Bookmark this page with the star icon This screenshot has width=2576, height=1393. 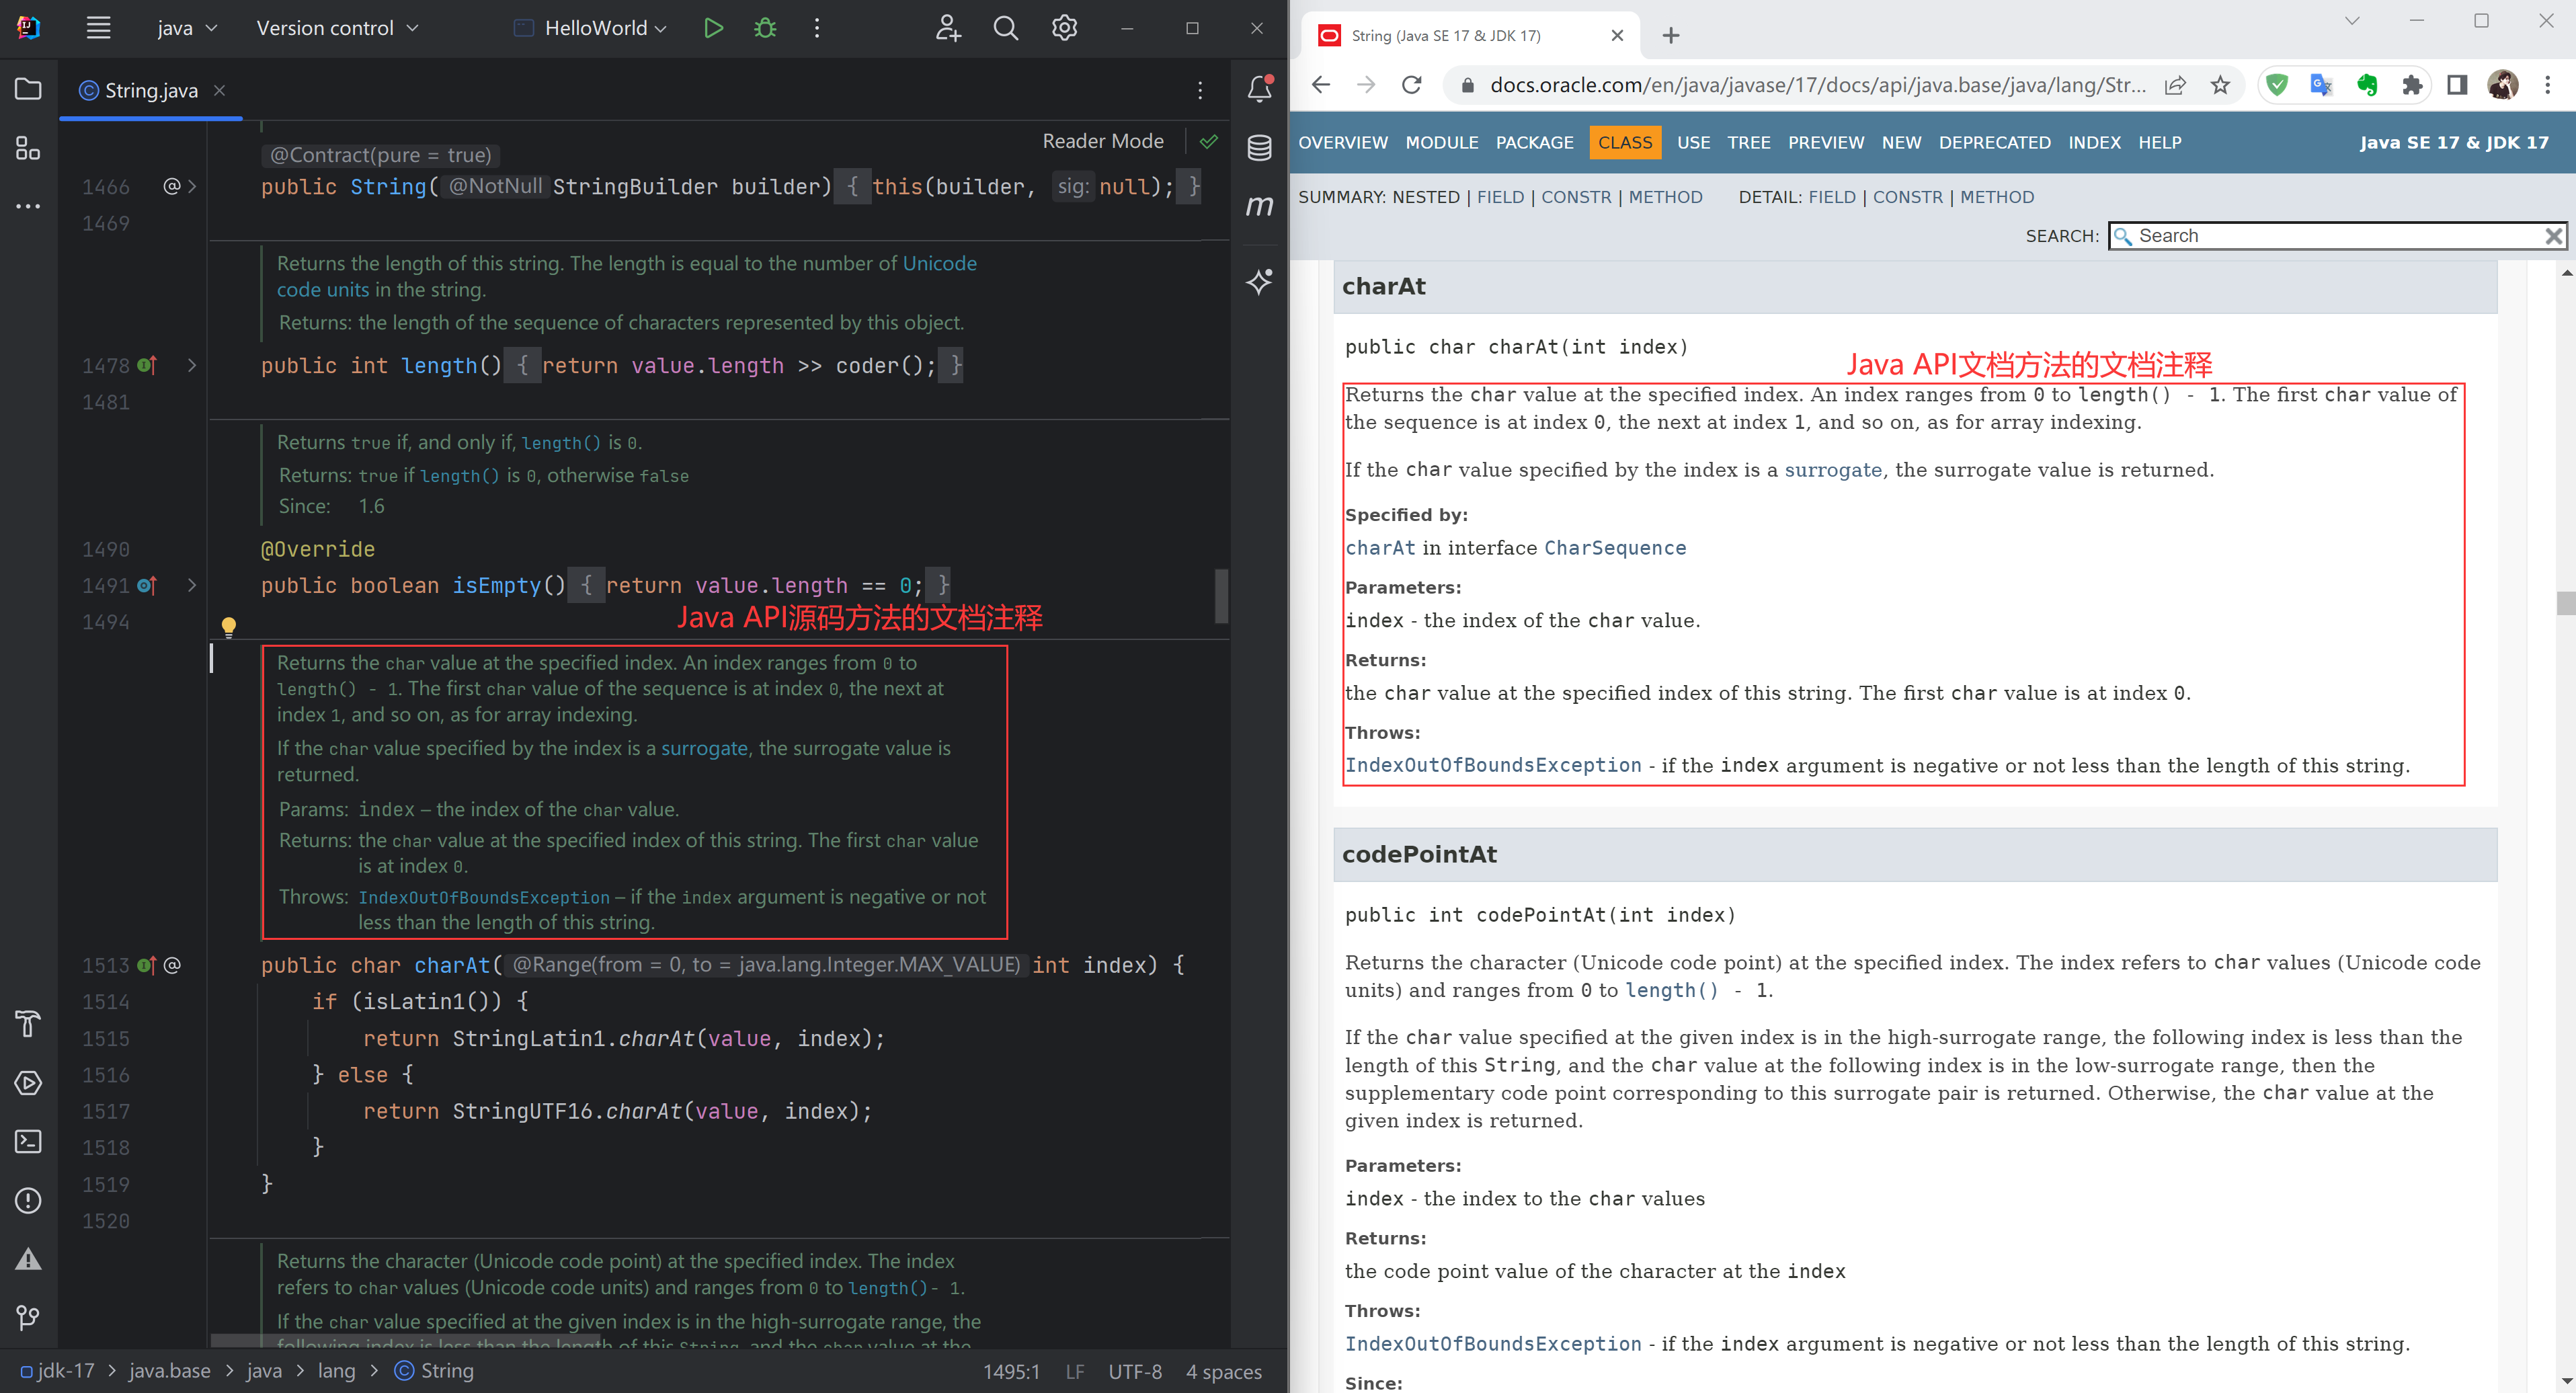click(x=2220, y=85)
